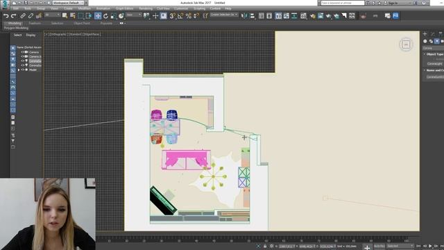Activate the Select and Place tool
444x250 pixels.
click(121, 16)
